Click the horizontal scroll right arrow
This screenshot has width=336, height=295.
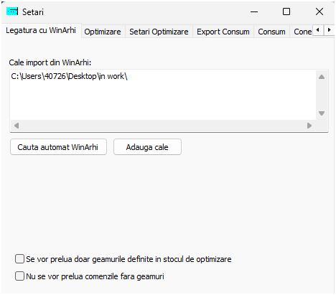pyautogui.click(x=309, y=126)
